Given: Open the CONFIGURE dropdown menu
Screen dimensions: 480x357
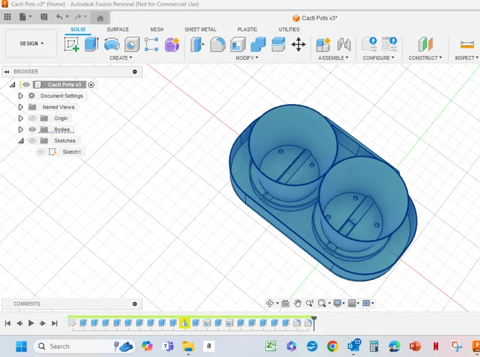Looking at the screenshot, I should tap(379, 58).
